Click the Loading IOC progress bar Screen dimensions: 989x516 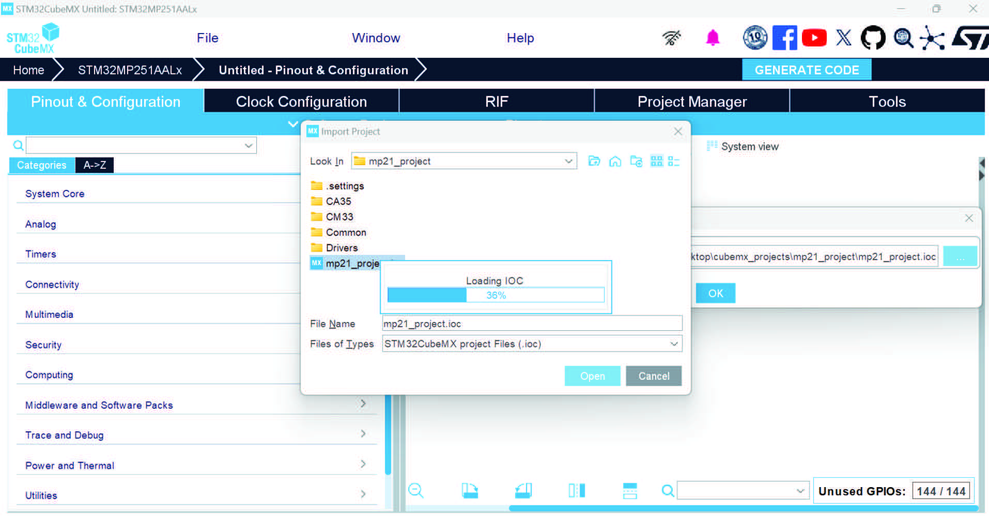click(x=496, y=295)
